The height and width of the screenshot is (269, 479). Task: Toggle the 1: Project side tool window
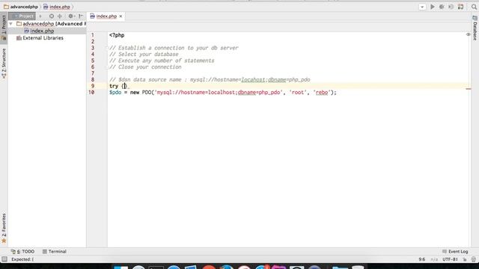click(x=4, y=25)
